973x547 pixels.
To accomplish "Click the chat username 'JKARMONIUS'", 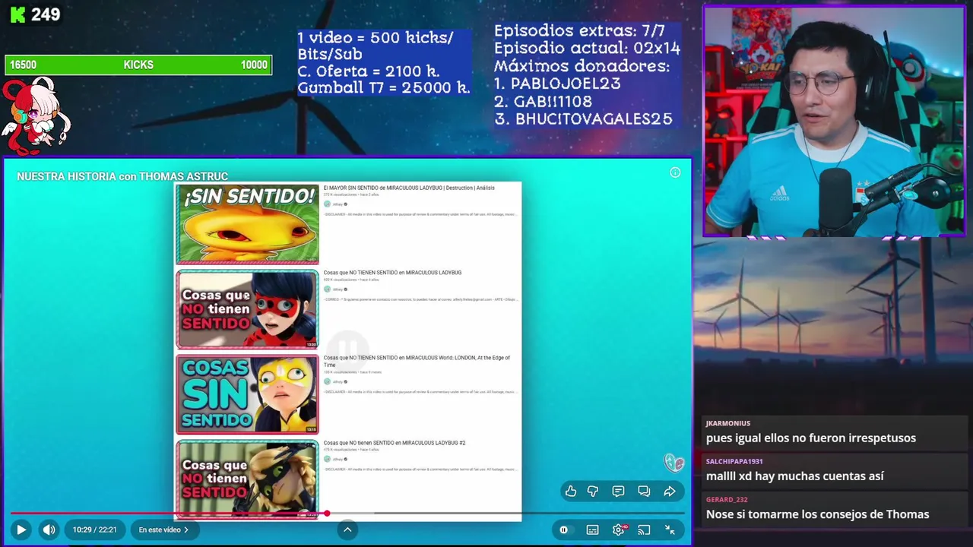I will (727, 423).
